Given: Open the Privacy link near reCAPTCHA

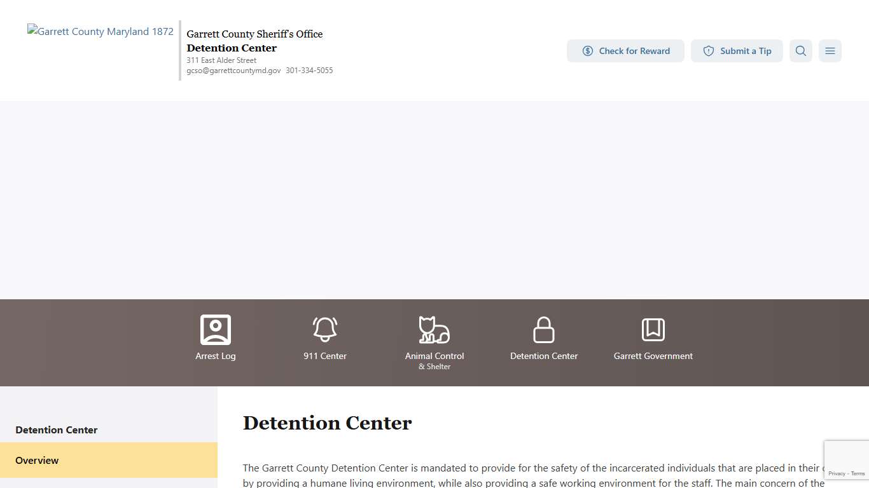Looking at the screenshot, I should click(837, 473).
